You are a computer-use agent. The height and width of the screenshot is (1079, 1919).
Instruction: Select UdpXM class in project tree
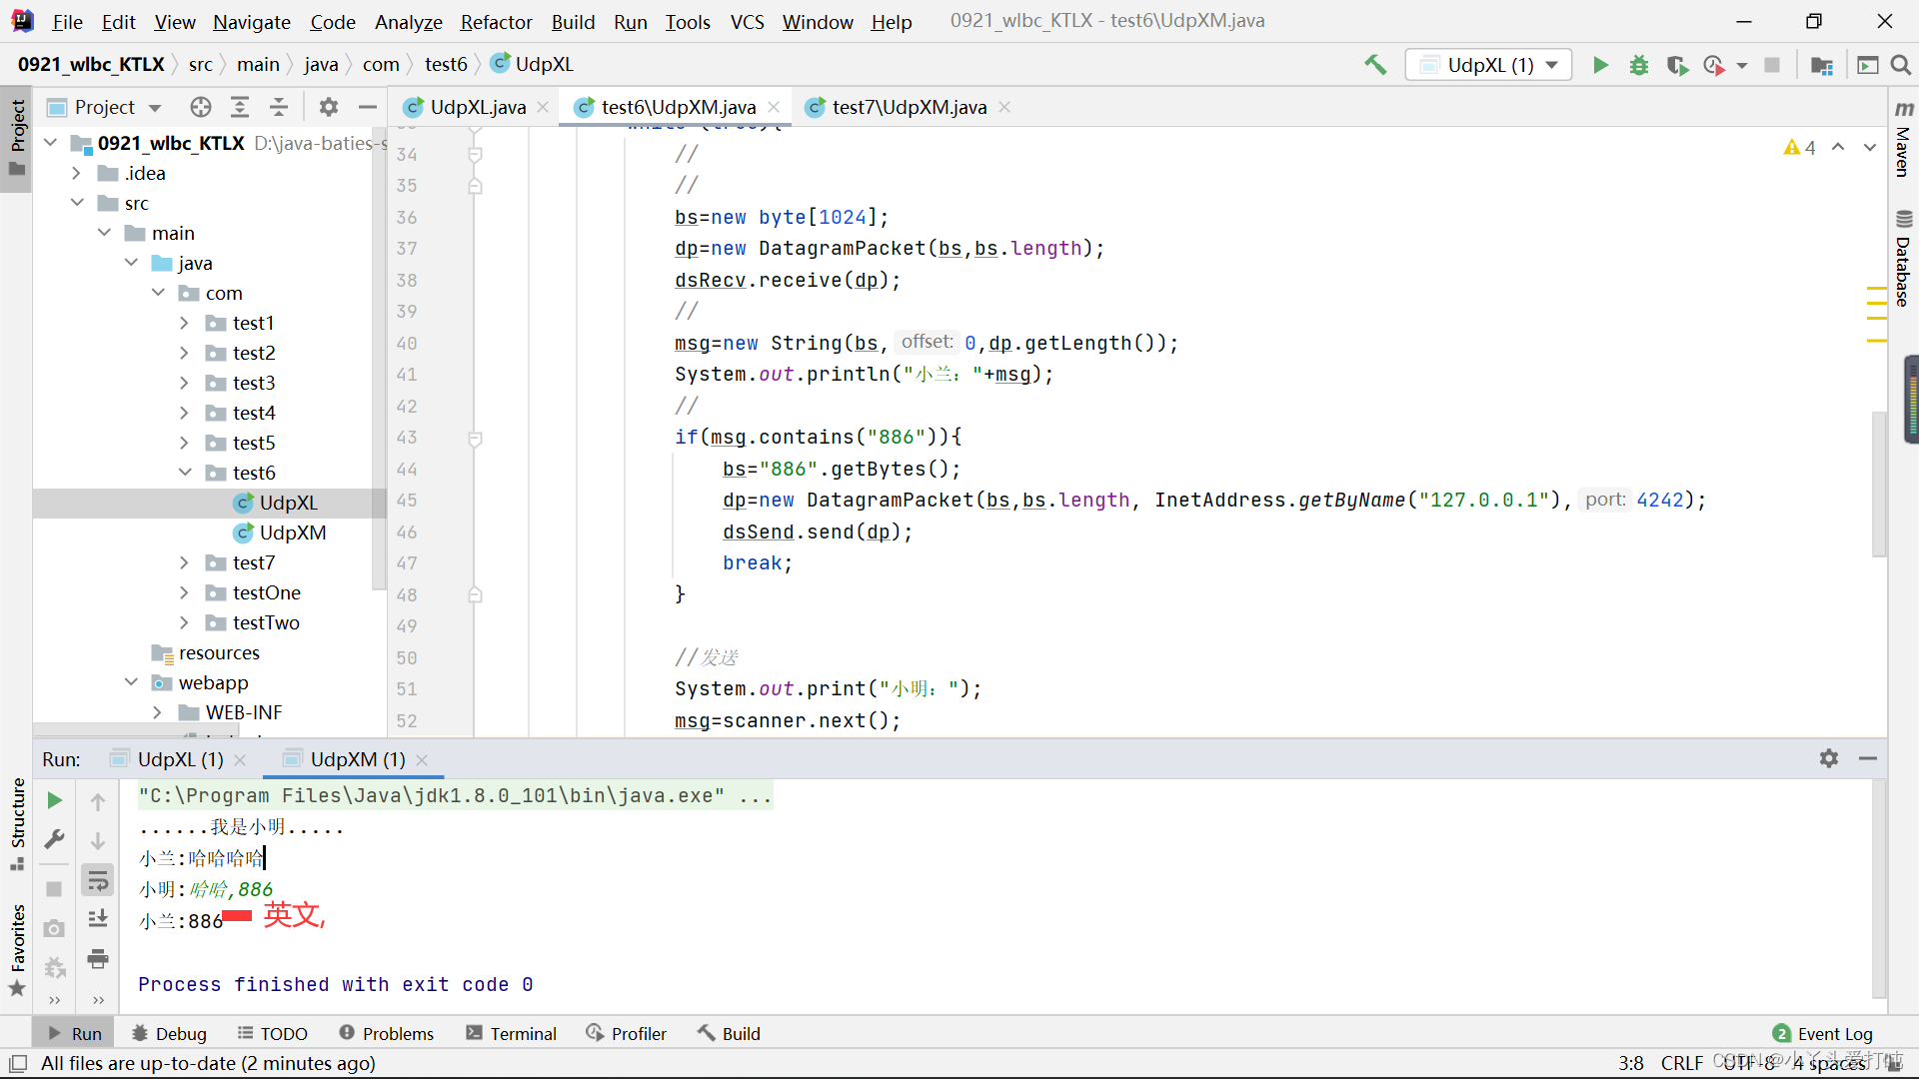tap(293, 533)
